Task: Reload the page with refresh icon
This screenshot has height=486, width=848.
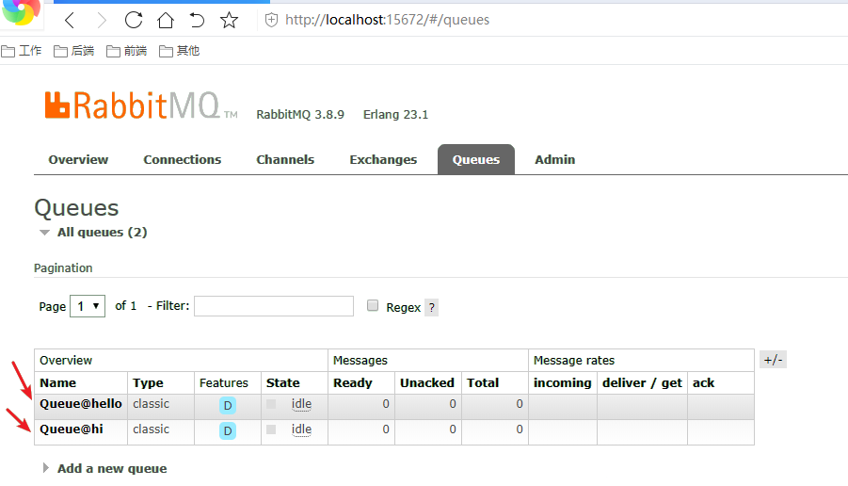Action: 134,20
